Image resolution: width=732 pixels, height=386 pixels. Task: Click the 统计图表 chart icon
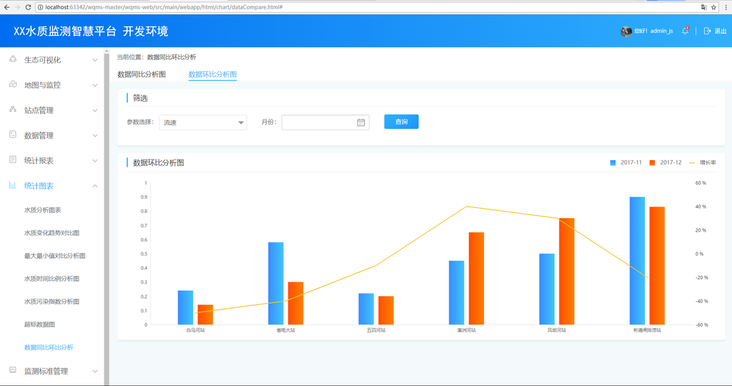coord(13,185)
